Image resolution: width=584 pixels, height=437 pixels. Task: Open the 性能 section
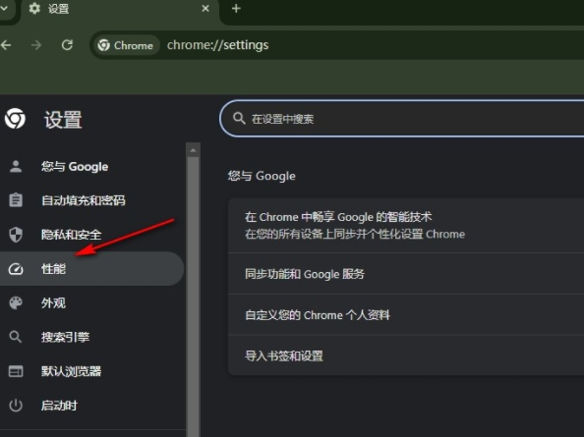[x=92, y=269]
